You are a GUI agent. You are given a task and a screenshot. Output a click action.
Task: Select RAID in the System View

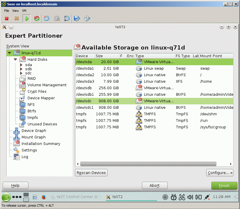(x=31, y=78)
